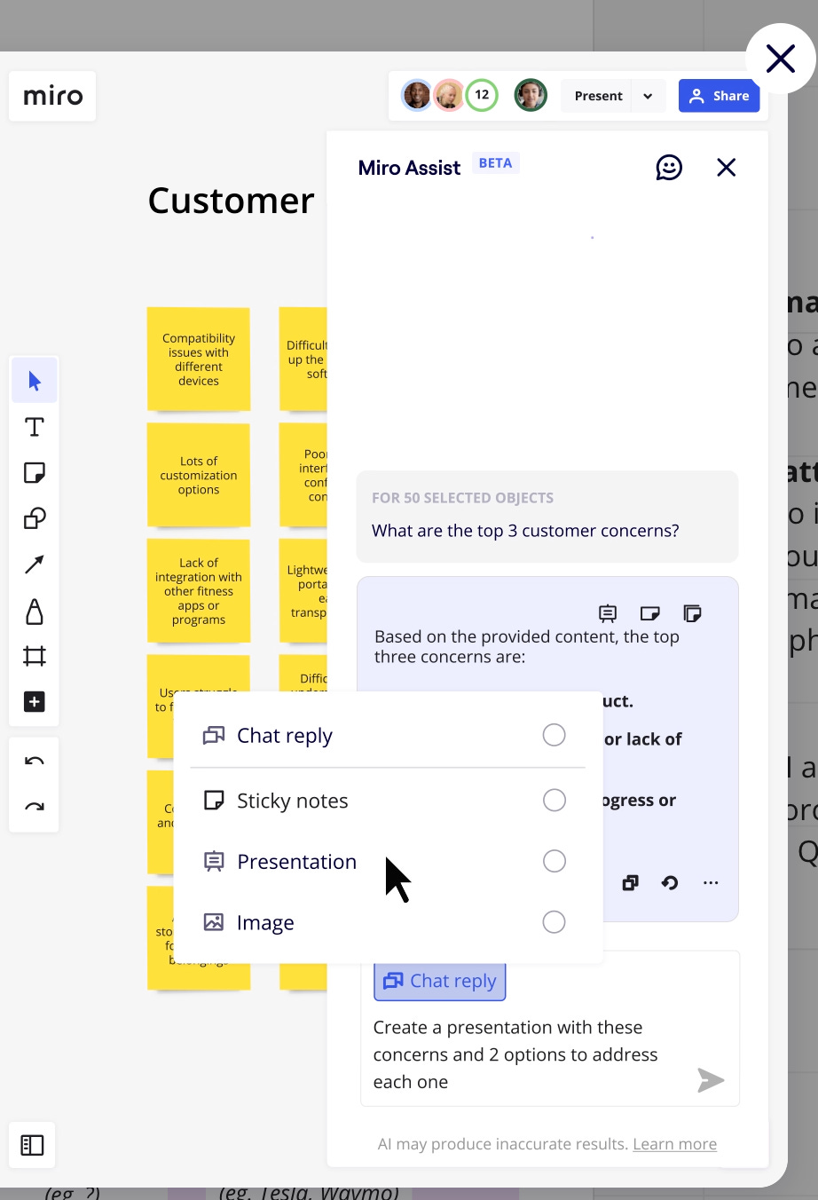The image size is (818, 1200).
Task: Click the green-ringed user avatar
Action: [x=531, y=95]
